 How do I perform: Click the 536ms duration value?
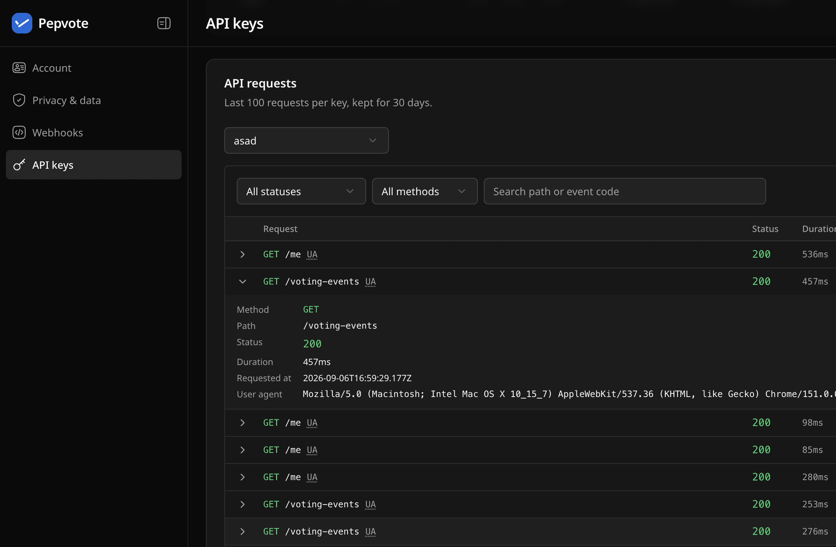pyautogui.click(x=815, y=254)
